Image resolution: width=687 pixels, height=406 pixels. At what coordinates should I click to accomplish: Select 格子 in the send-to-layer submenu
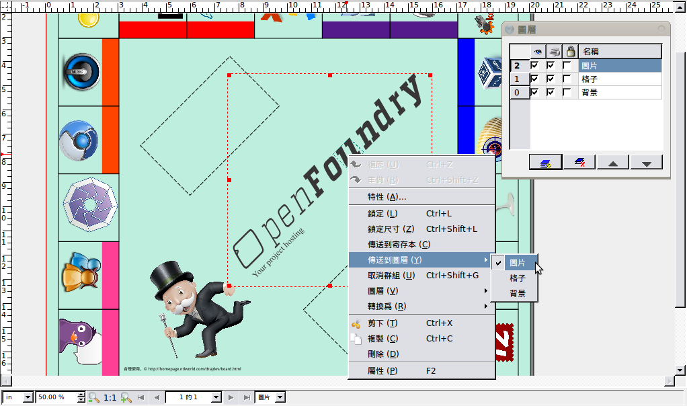tap(514, 278)
